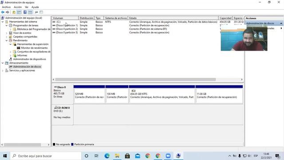Sort by the Distribución column header
Screen dimensions: 284x160
point(86,18)
